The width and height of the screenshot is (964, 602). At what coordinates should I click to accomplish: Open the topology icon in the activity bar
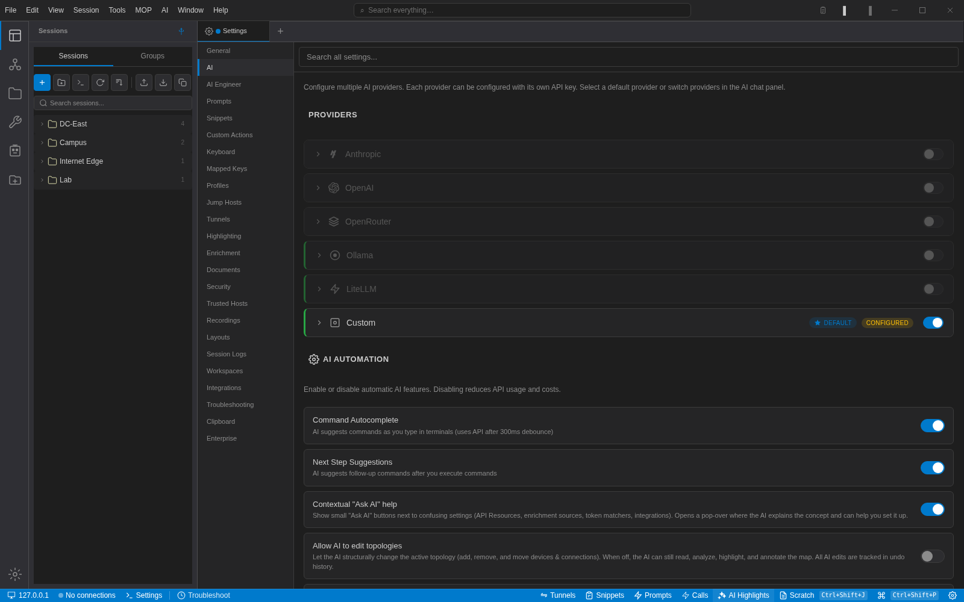[15, 64]
